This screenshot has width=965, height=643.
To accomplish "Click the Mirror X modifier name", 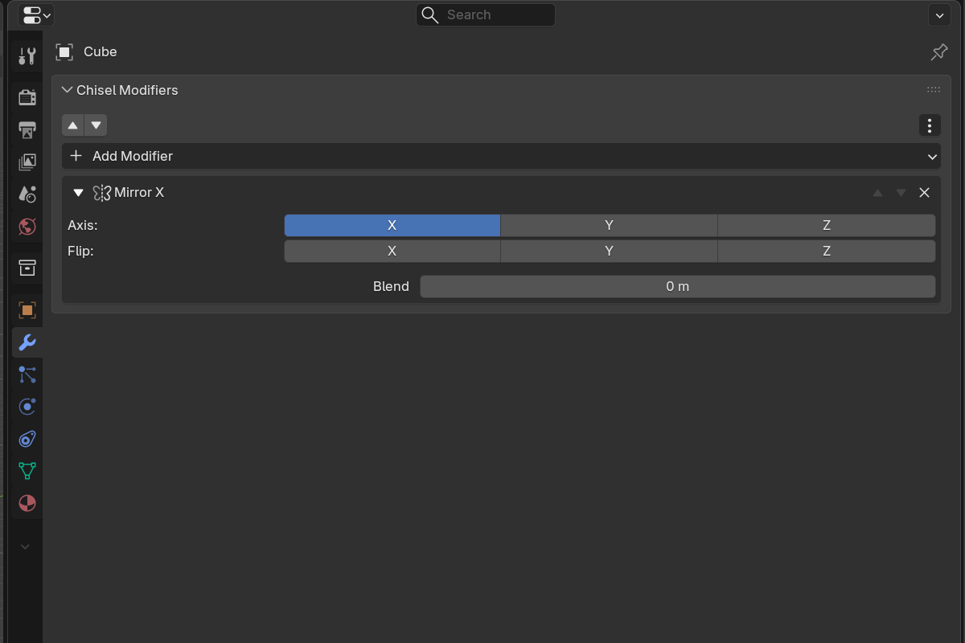I will click(x=139, y=193).
